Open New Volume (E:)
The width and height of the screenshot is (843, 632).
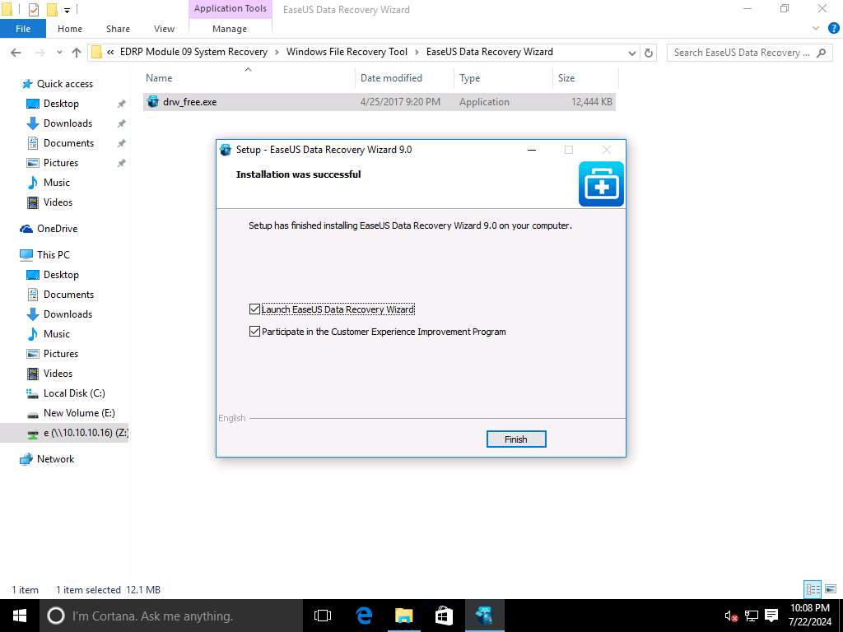pyautogui.click(x=79, y=413)
